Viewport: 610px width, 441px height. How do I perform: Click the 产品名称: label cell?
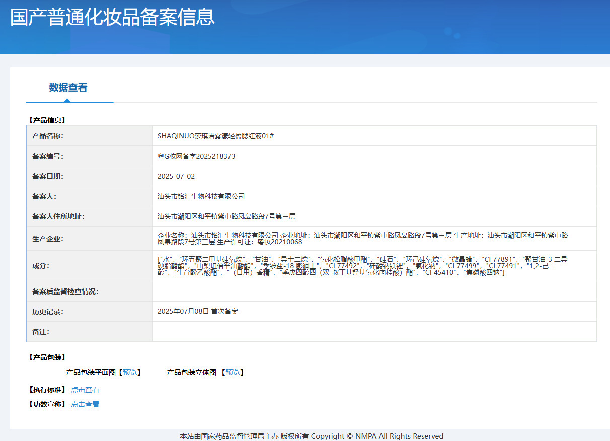point(90,136)
